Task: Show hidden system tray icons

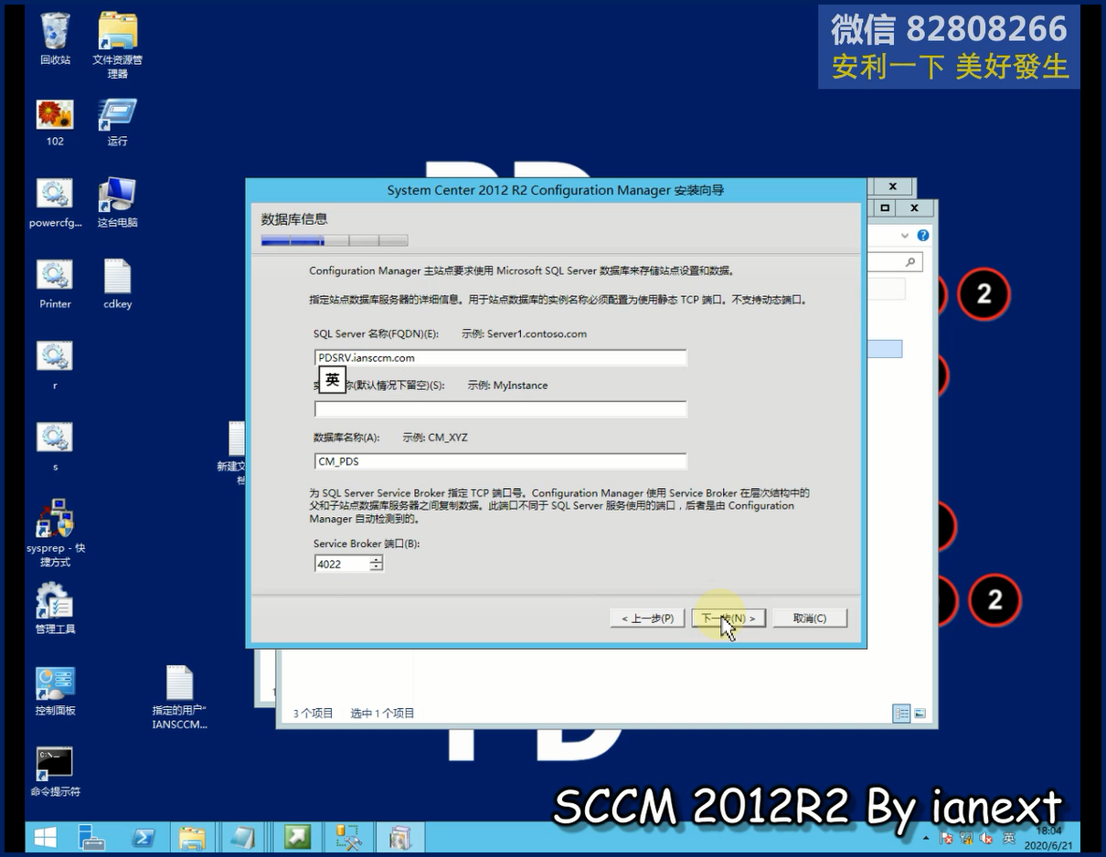Action: pyautogui.click(x=928, y=838)
